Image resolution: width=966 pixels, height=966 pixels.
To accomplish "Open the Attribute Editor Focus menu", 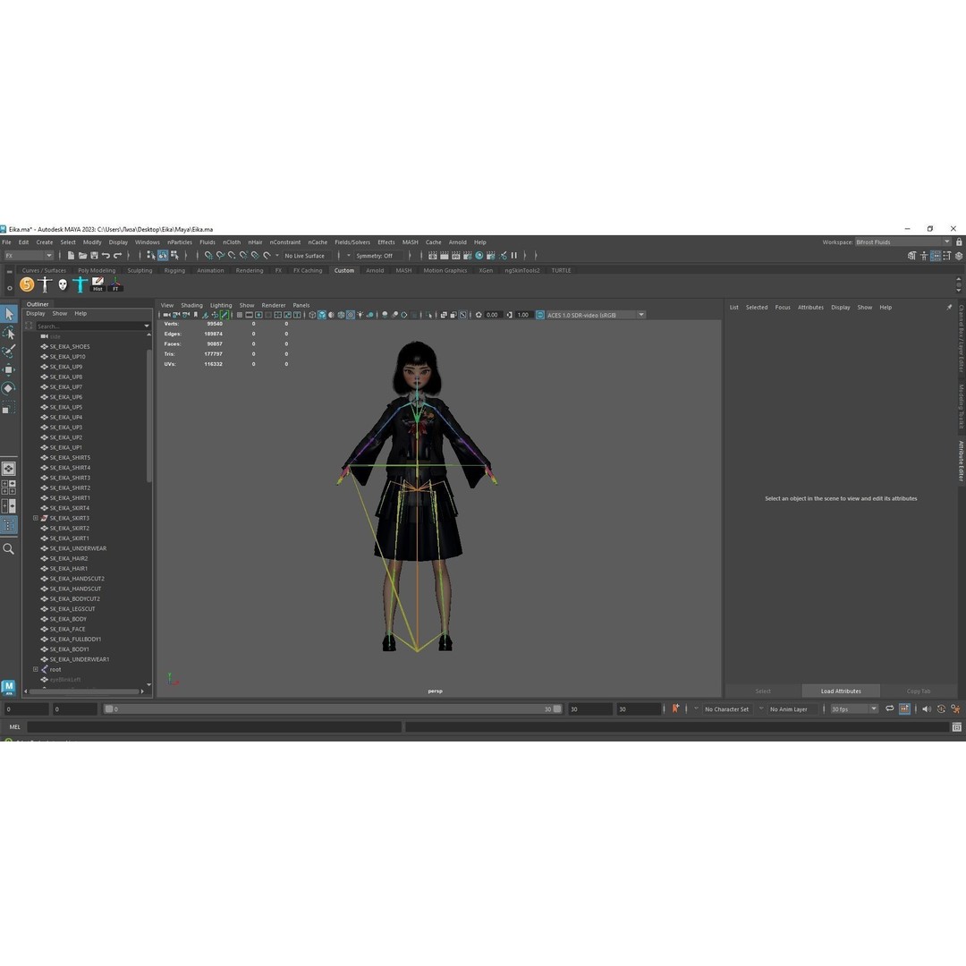I will [783, 308].
